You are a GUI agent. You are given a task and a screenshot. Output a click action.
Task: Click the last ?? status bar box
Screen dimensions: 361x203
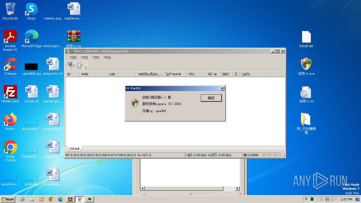point(278,155)
